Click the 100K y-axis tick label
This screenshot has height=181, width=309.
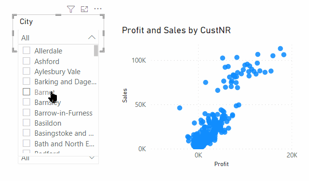(139, 60)
